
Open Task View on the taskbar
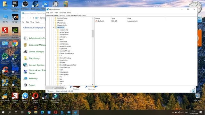click(22, 112)
